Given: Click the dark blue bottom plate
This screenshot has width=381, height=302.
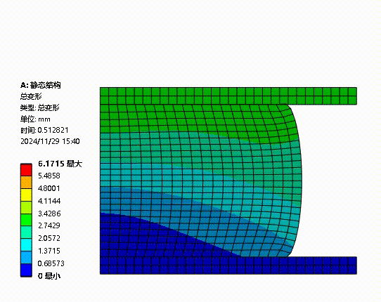Looking at the screenshot, I should click(228, 265).
